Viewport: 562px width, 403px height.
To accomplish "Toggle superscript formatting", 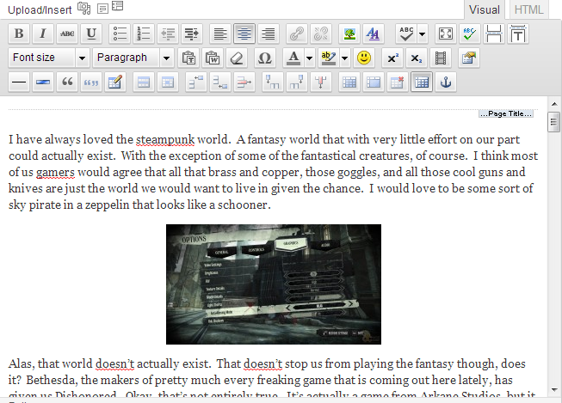I will 392,58.
